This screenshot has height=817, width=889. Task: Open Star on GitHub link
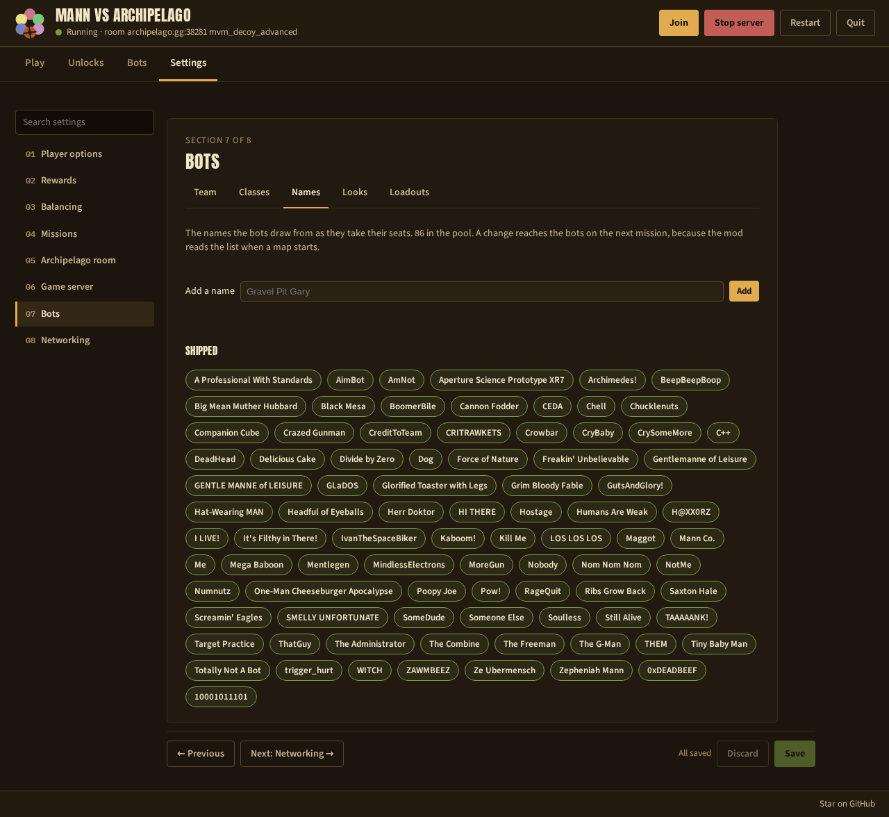tap(847, 804)
